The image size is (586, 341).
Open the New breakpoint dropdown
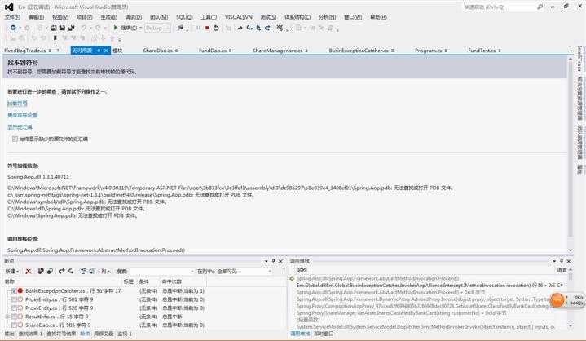[x=12, y=271]
